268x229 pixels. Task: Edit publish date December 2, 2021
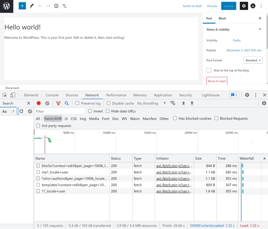pyautogui.click(x=244, y=50)
